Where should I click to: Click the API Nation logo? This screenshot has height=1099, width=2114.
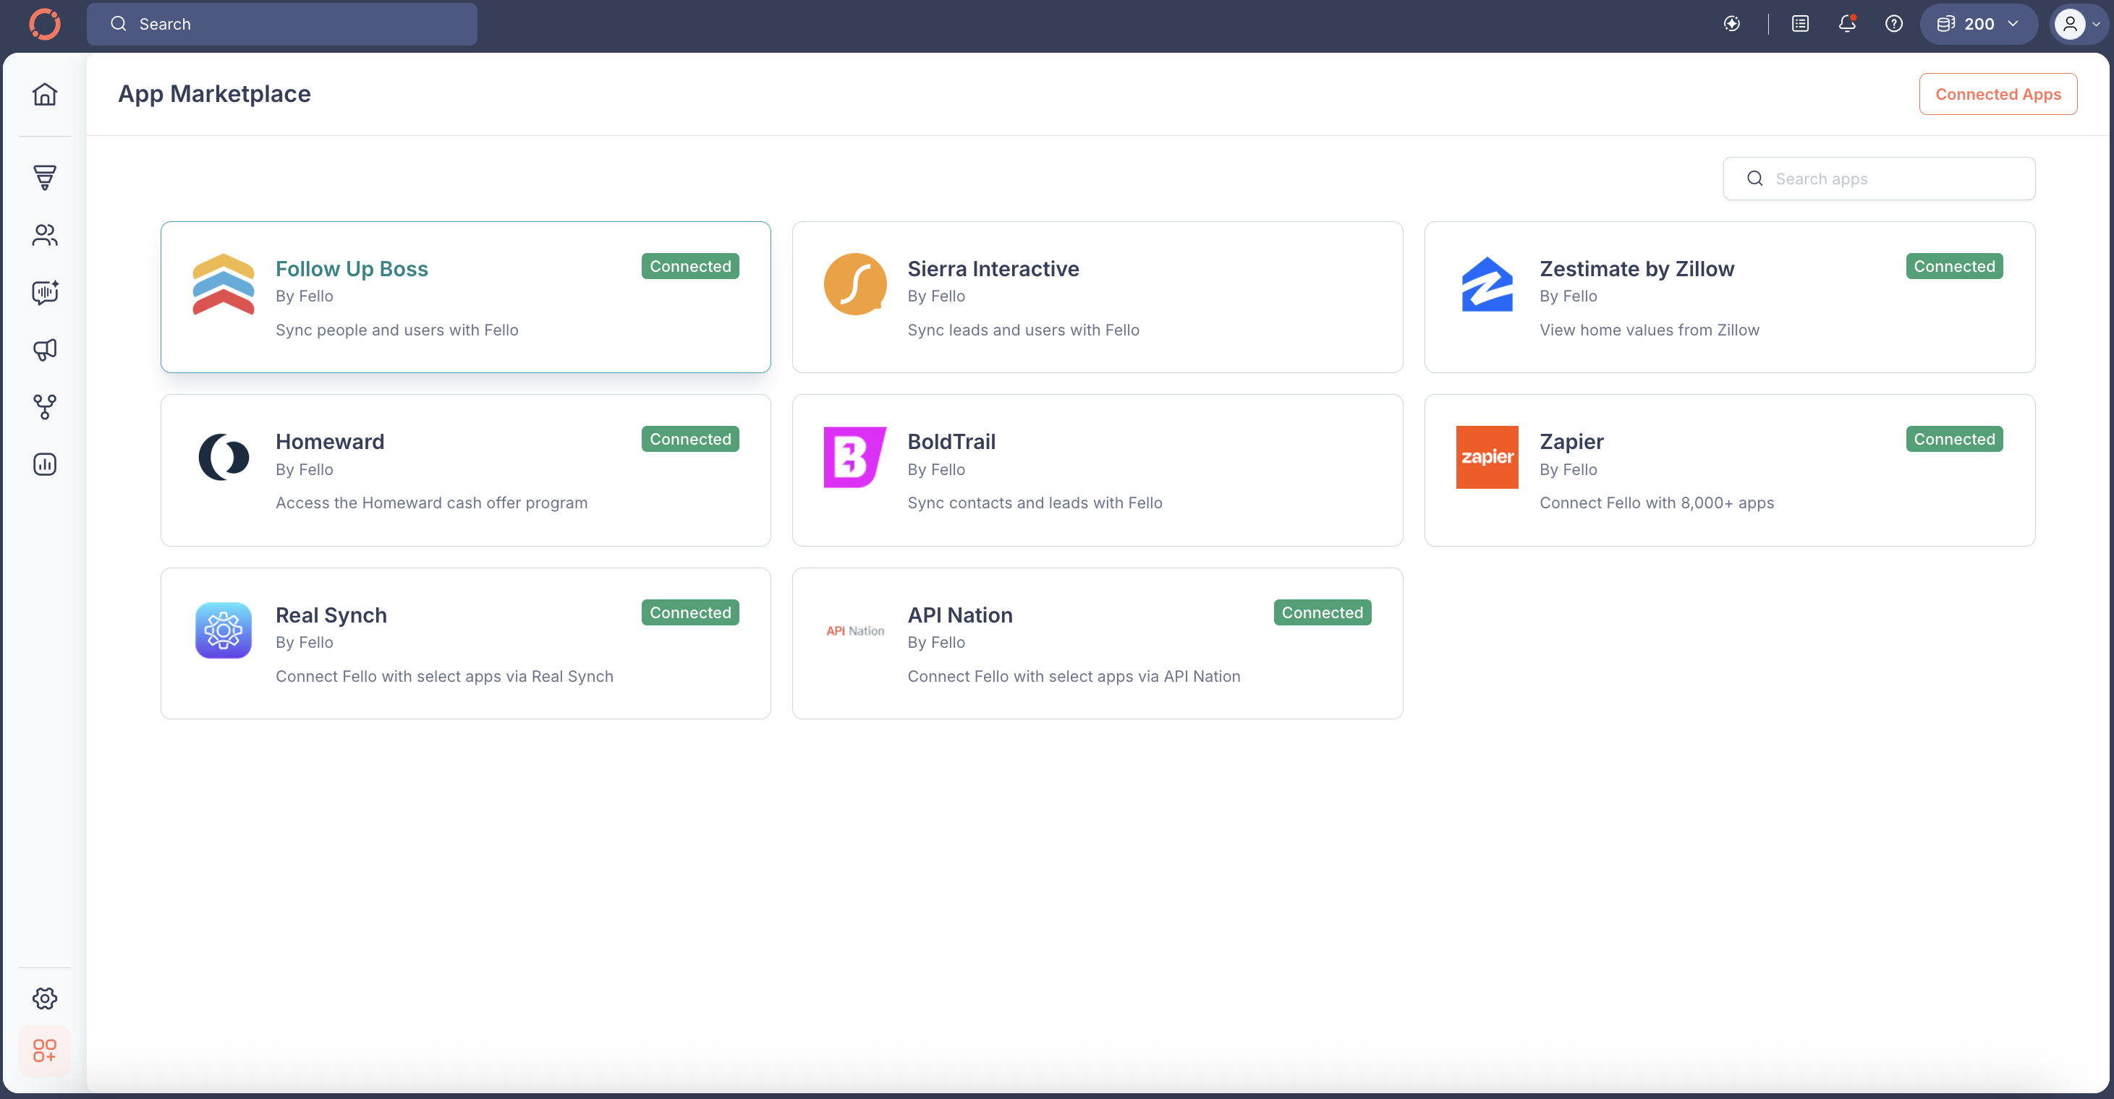(x=855, y=630)
